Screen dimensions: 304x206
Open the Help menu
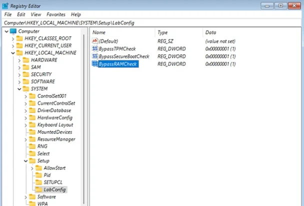pyautogui.click(x=76, y=14)
